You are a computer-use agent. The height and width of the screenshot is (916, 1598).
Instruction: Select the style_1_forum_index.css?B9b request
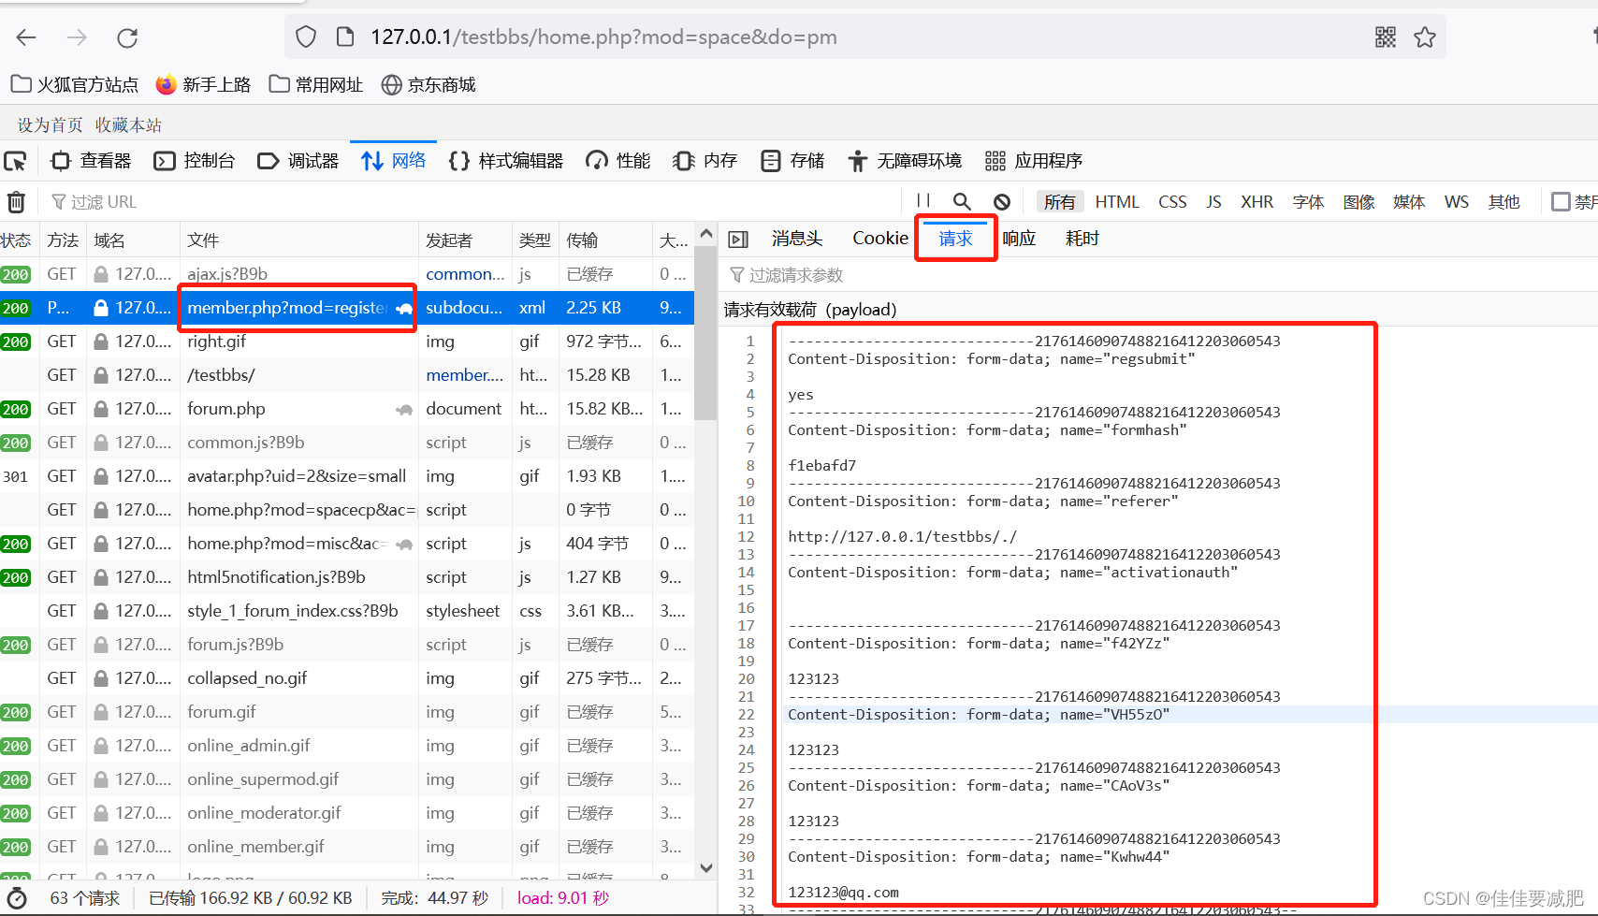coord(347,611)
